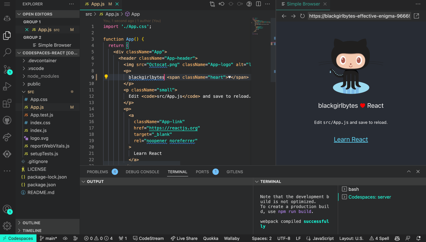Toggle the split editor layout

tap(258, 4)
